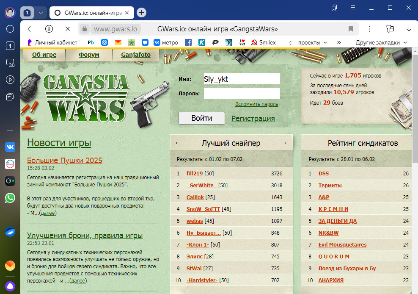The image size is (418, 294).
Task: Stop the page loading with the X button
Action: click(x=68, y=29)
